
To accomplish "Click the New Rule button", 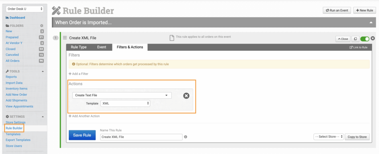I will click(364, 10).
